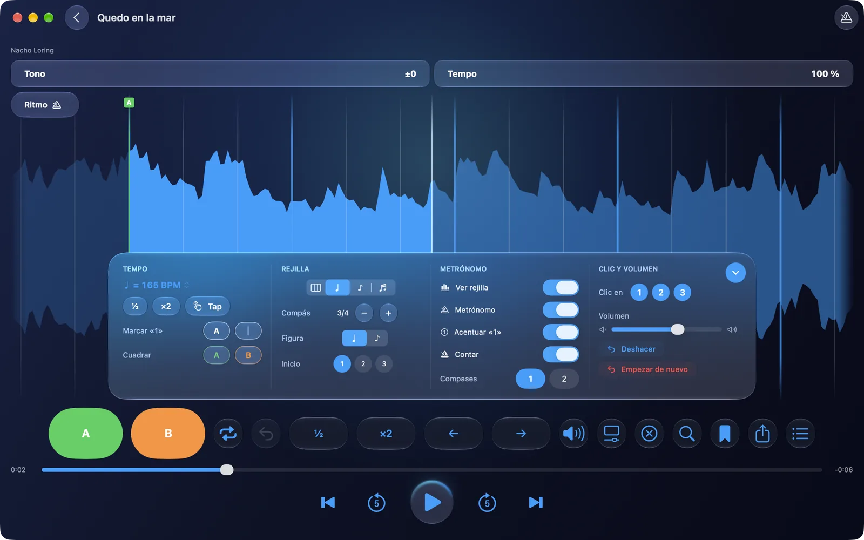Viewport: 864px width, 540px height.
Task: Jump to next track
Action: 536,503
